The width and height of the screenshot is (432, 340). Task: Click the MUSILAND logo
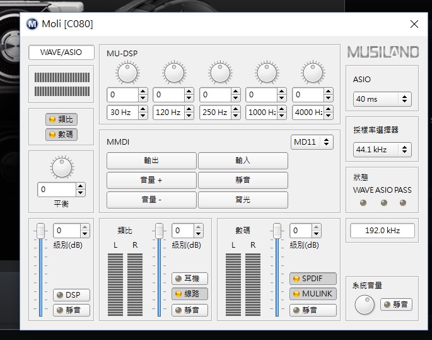pyautogui.click(x=383, y=52)
